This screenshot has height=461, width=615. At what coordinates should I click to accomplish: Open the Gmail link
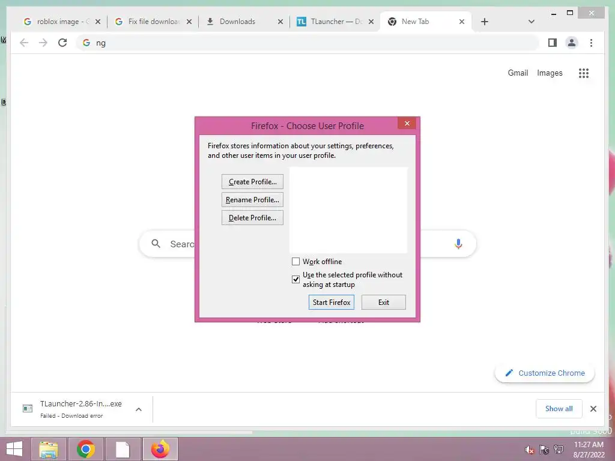(x=518, y=73)
